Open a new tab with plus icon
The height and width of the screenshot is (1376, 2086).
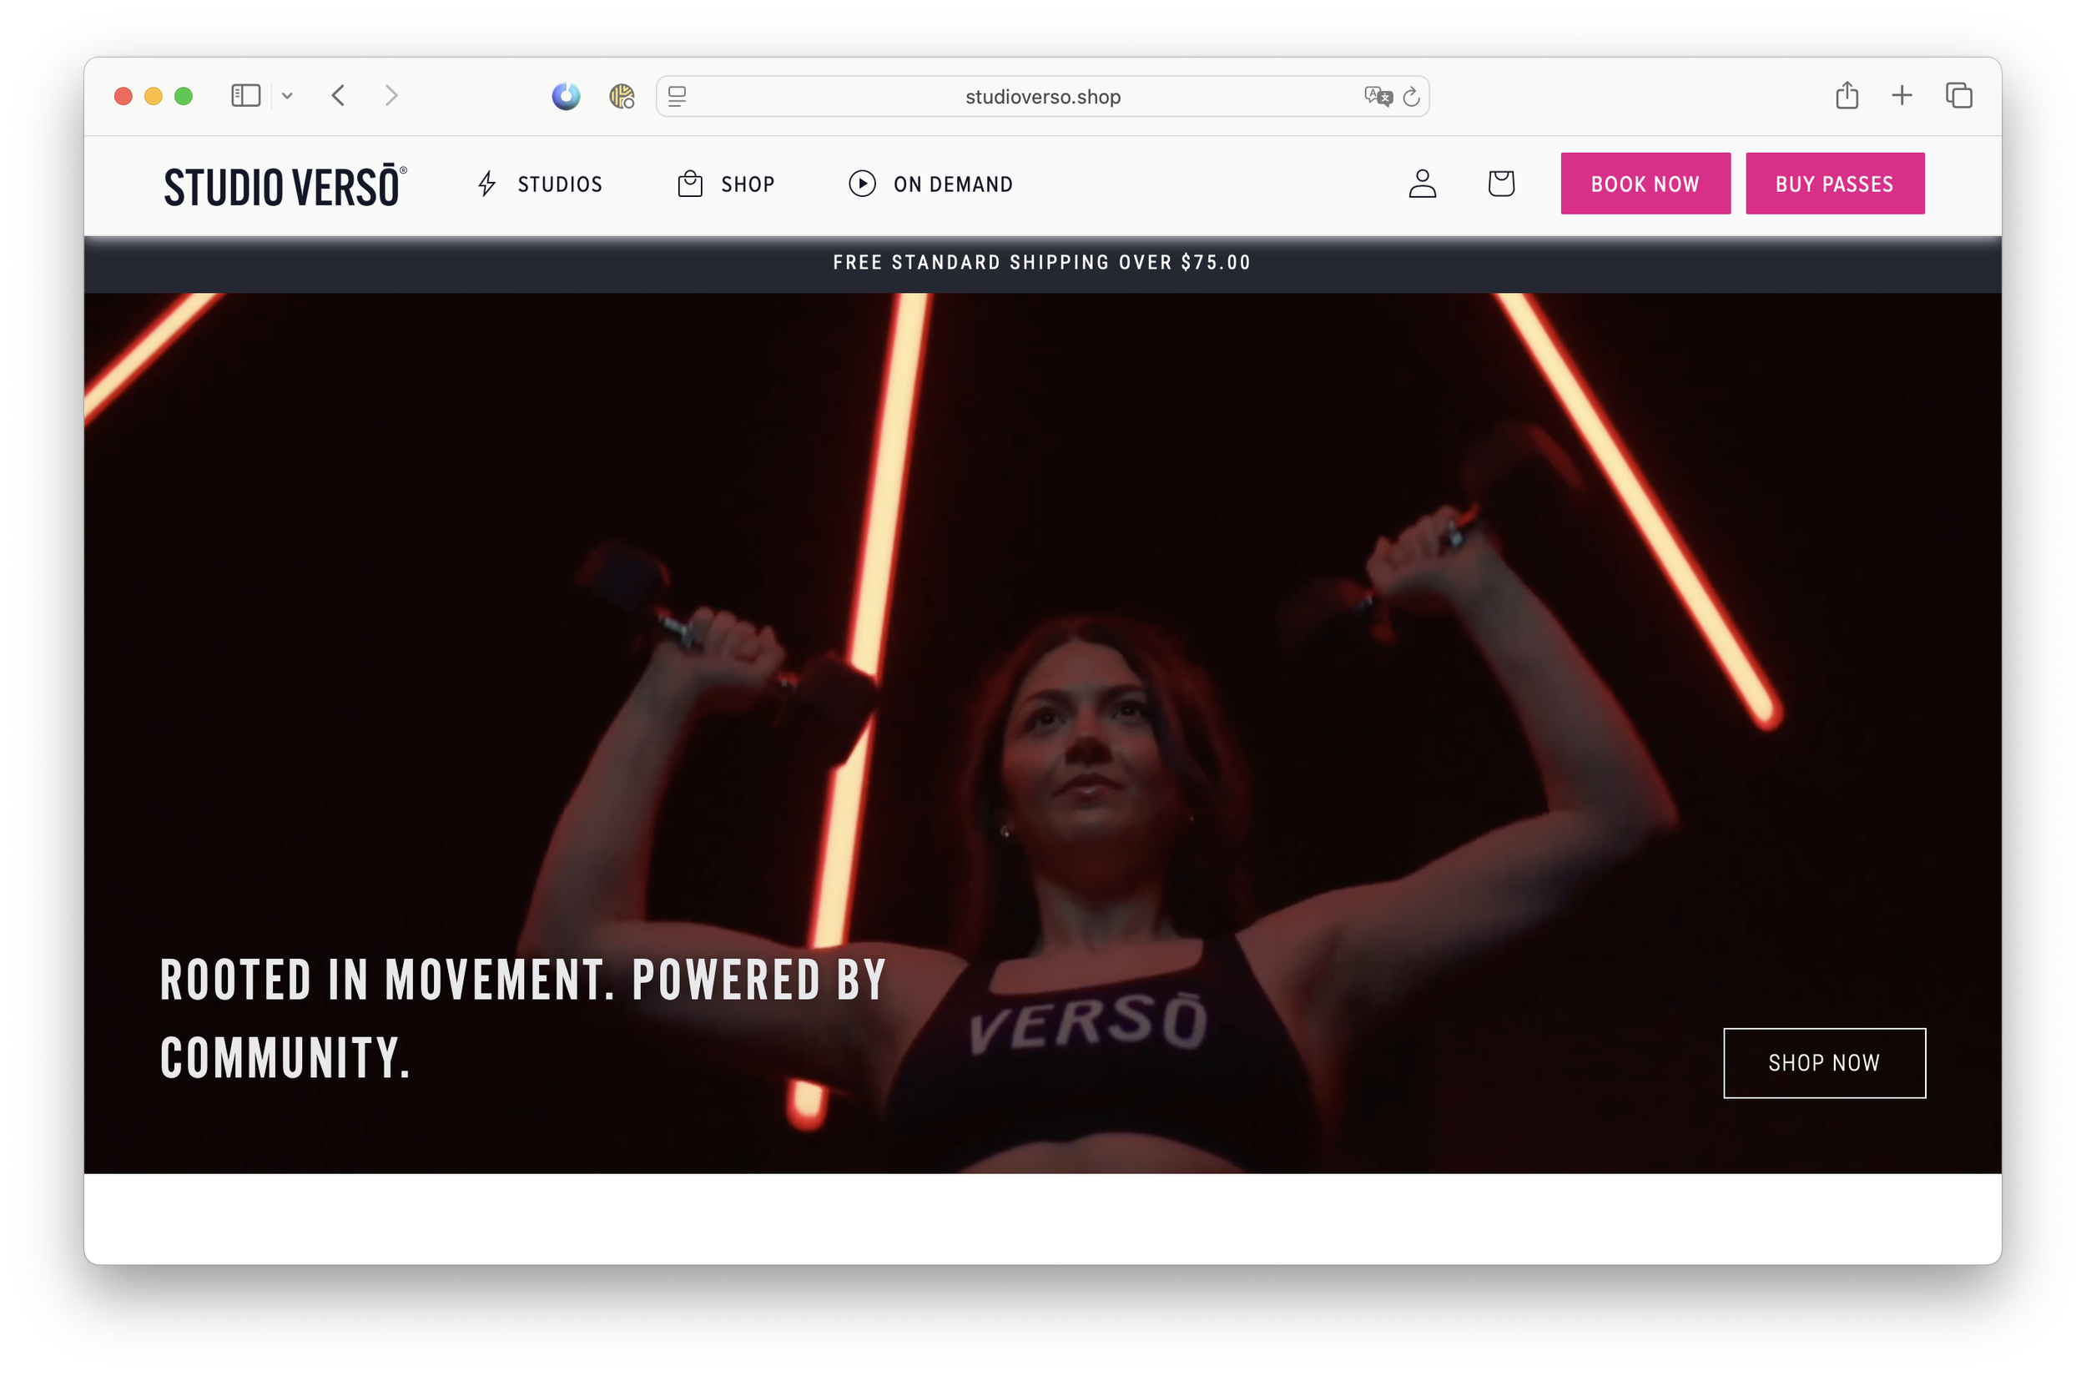pos(1902,95)
